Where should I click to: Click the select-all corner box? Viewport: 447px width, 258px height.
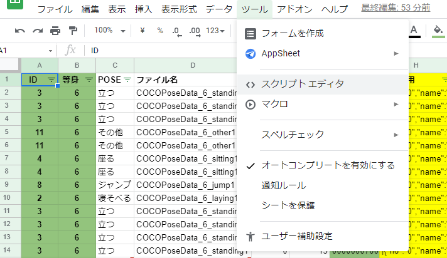click(x=11, y=65)
